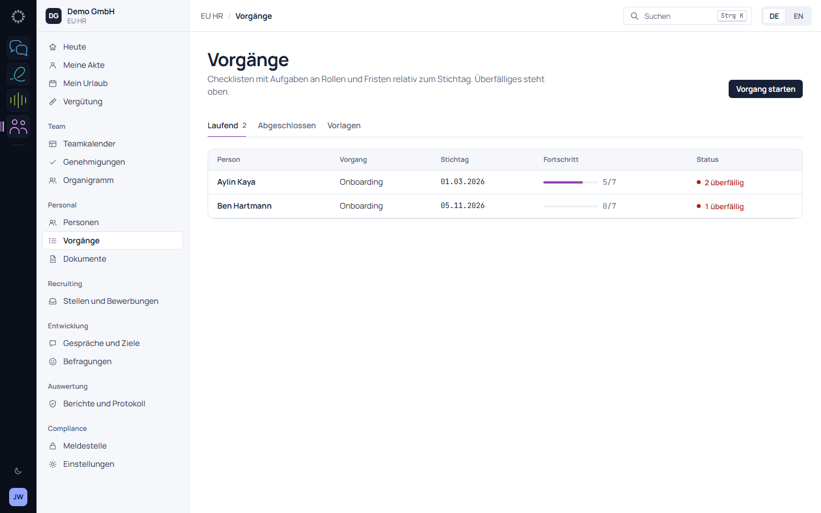Screen dimensions: 821x513
Task: Click the '2 überfällig' status
Action: [720, 182]
